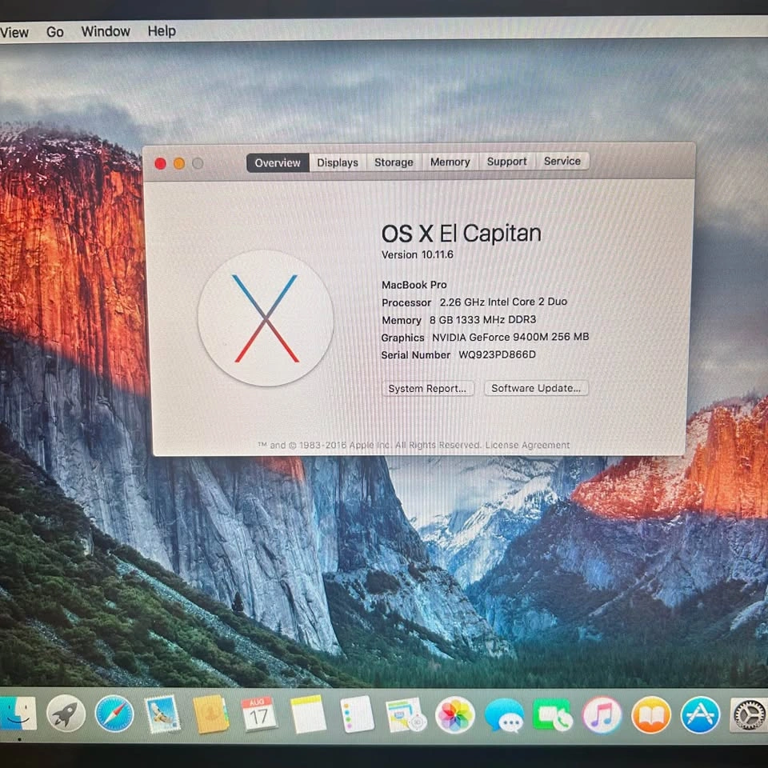Open Safari compass icon in Dock
This screenshot has height=768, width=768.
[114, 714]
